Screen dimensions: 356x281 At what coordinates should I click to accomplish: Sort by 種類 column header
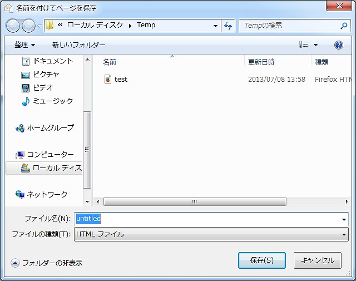pos(322,62)
